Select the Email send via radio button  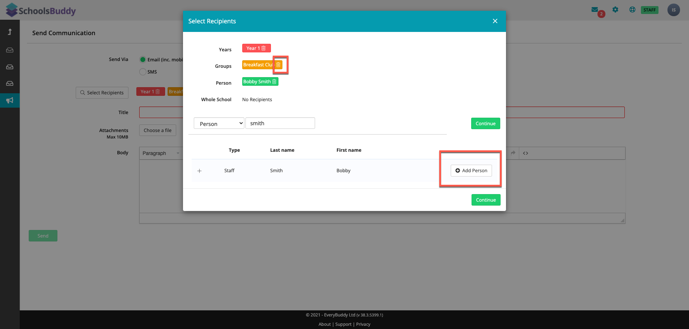point(143,60)
